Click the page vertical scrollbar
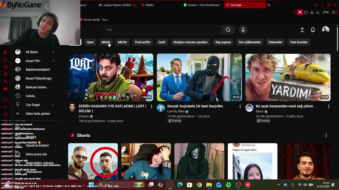The image size is (339, 190). [337, 39]
